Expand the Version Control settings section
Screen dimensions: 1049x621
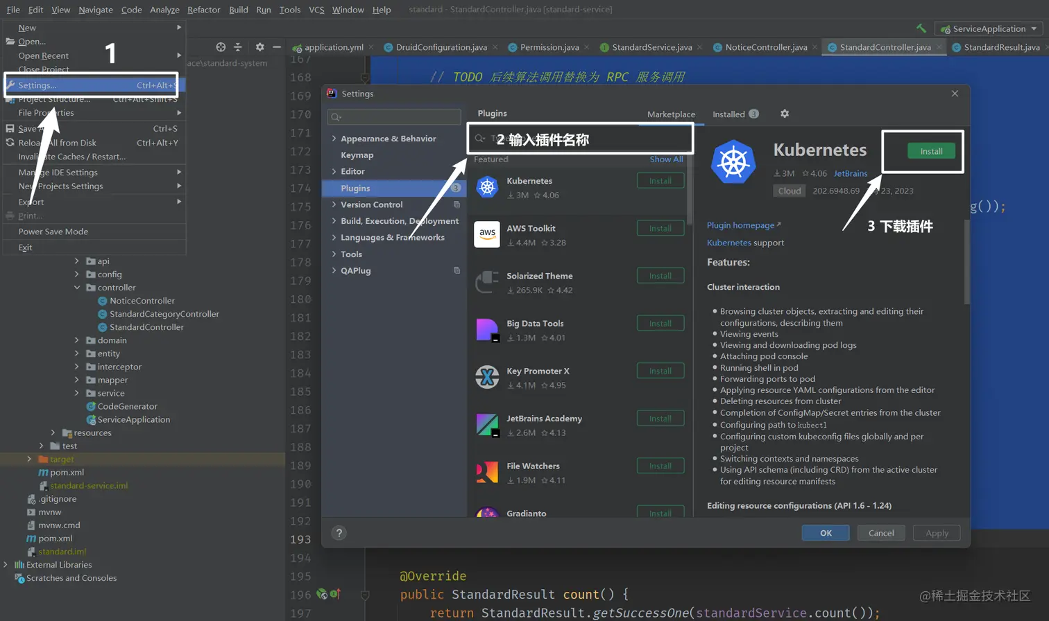click(x=334, y=204)
